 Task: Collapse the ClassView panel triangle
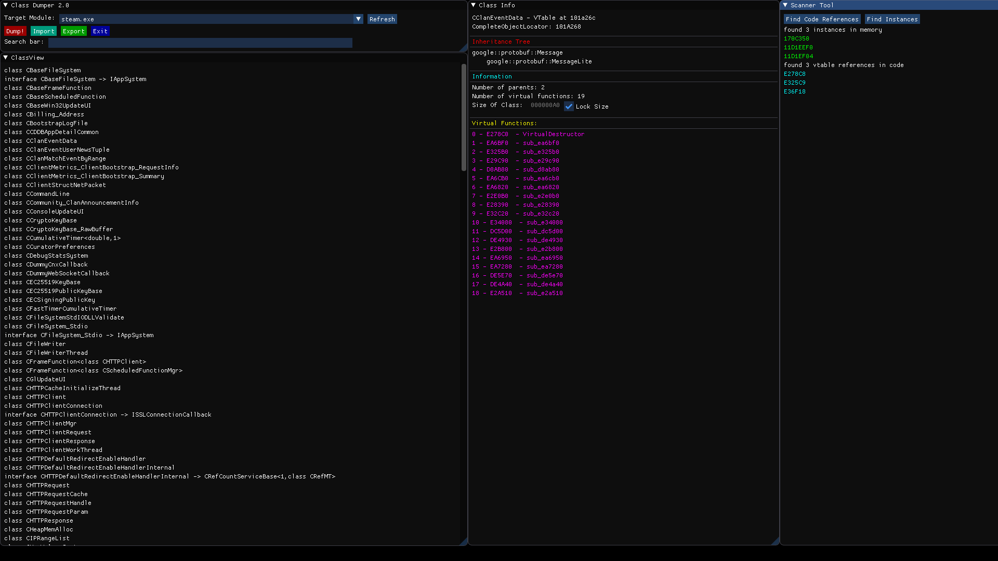[5, 58]
